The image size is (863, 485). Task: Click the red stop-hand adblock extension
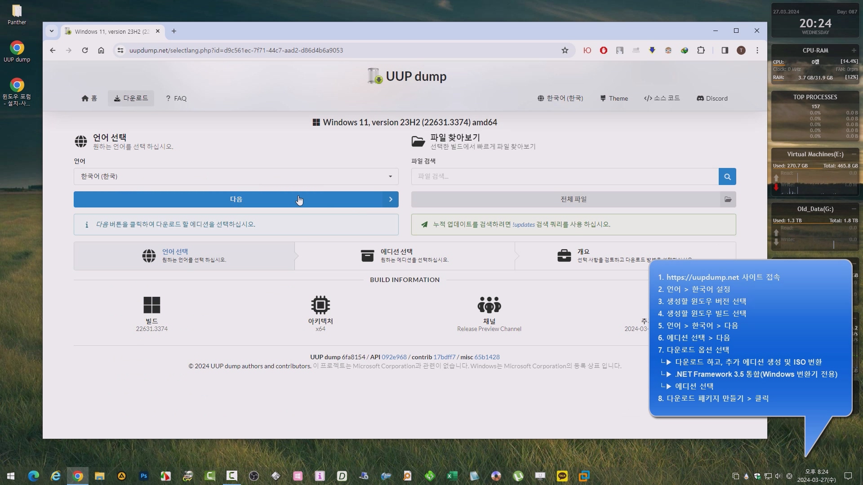(604, 50)
